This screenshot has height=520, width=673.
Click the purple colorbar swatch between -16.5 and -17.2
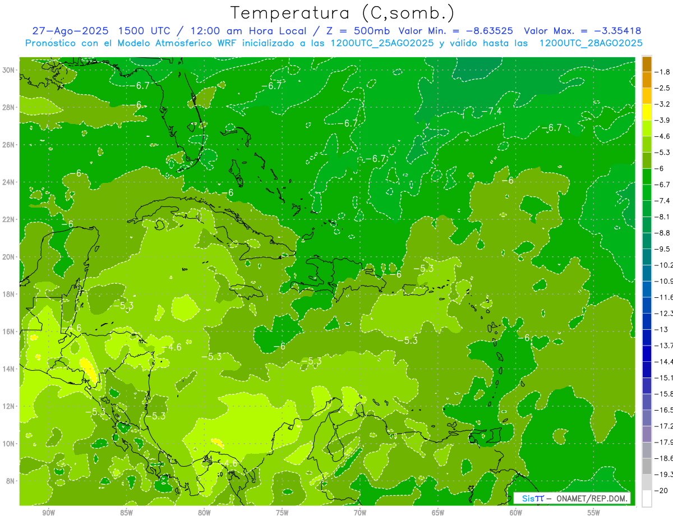click(647, 418)
